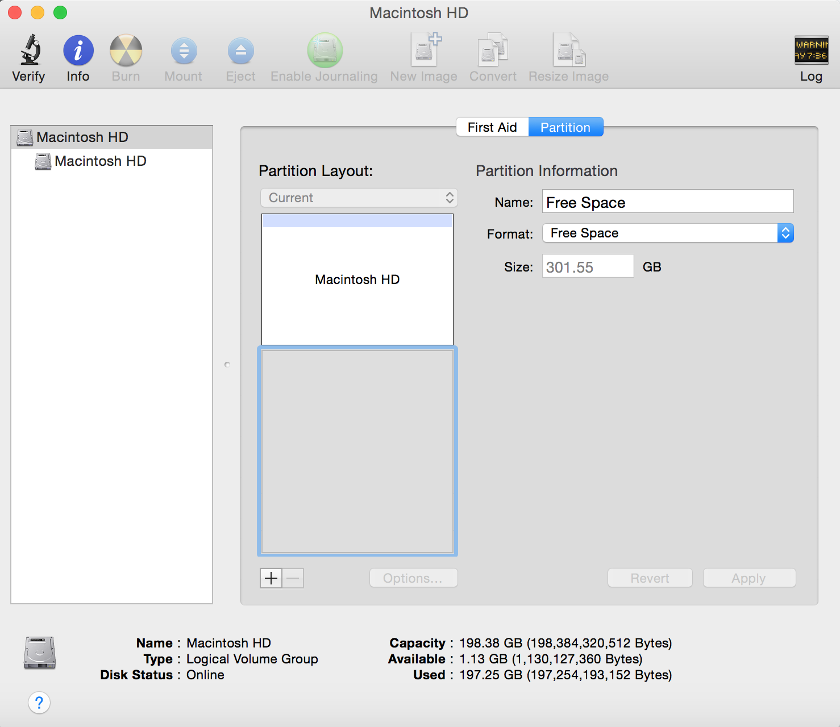
Task: Click the Apply button
Action: coord(749,578)
